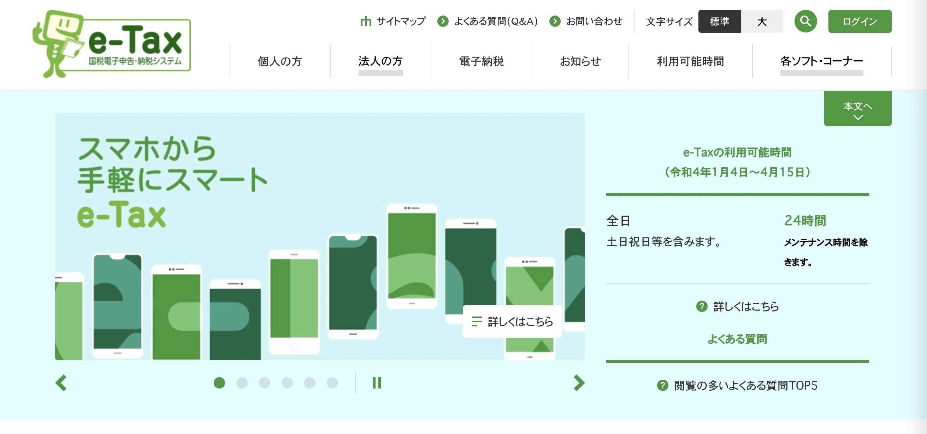Click the 全日 label
This screenshot has height=434, width=927.
(x=618, y=221)
